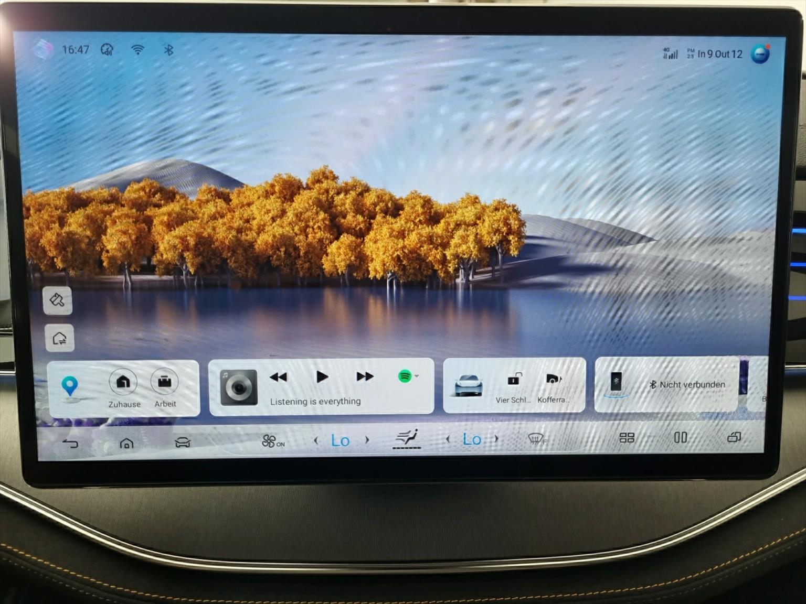
Task: Toggle front windshield defrost
Action: tap(537, 438)
